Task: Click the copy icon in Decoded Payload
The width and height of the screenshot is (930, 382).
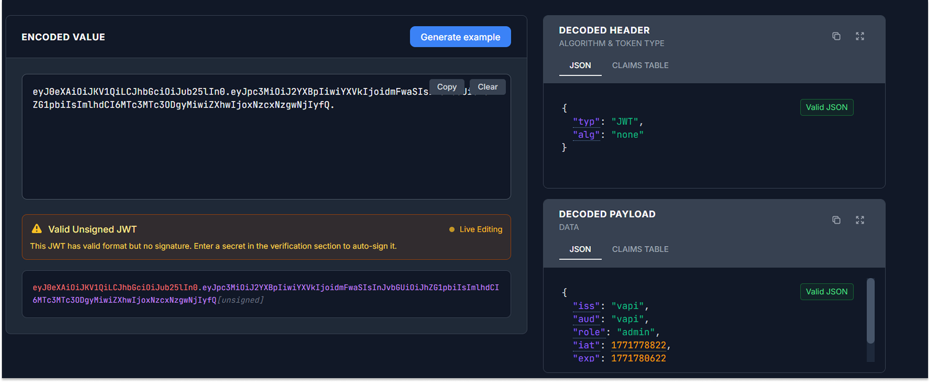Action: (x=836, y=220)
